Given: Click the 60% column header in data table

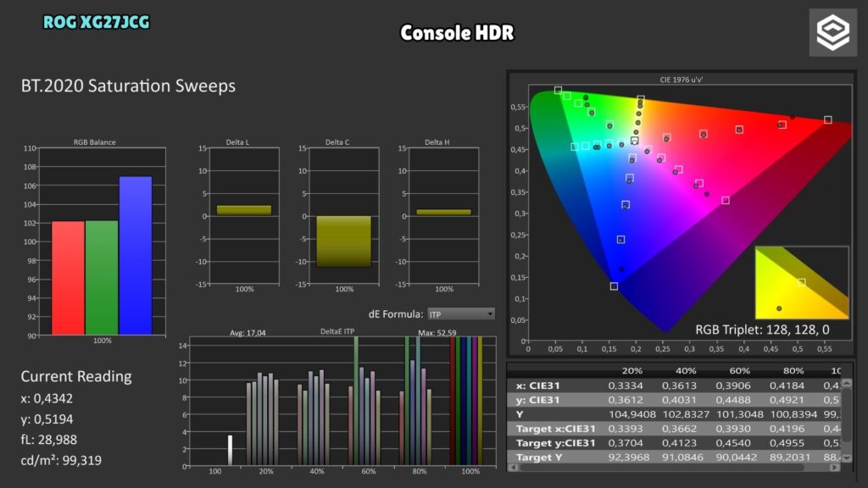Looking at the screenshot, I should (x=739, y=371).
